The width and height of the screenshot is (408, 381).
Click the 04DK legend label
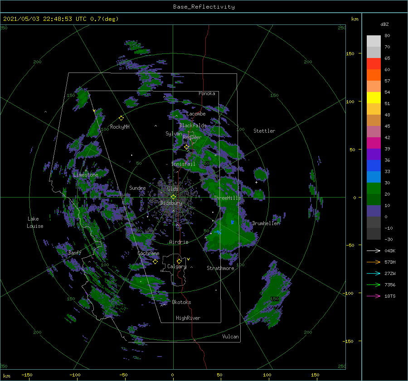pyautogui.click(x=390, y=251)
